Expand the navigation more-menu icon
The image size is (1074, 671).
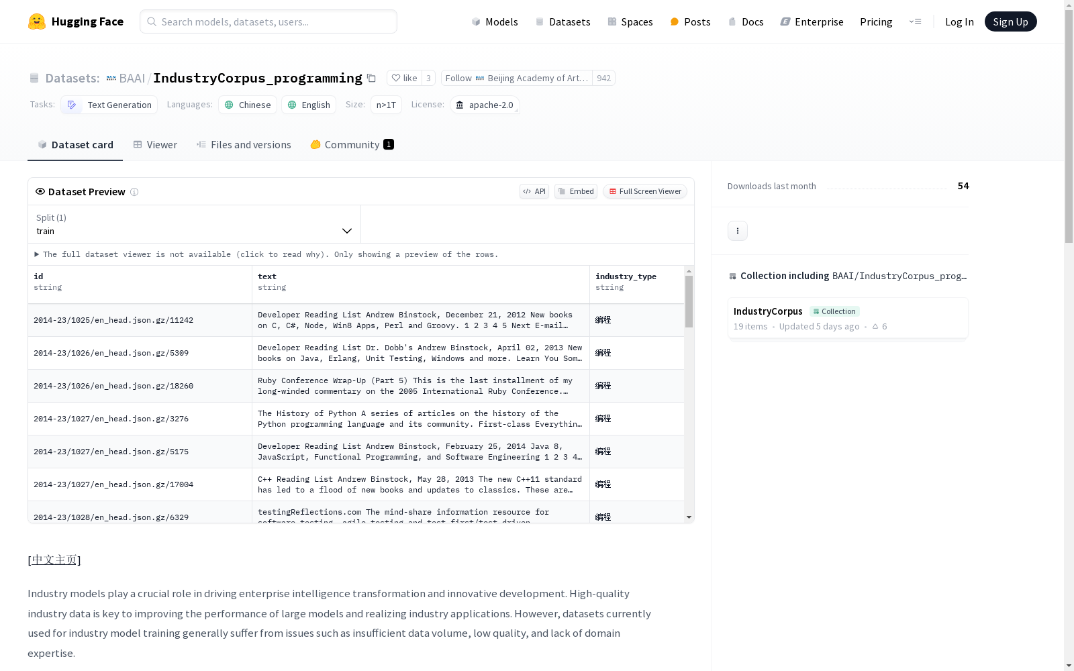tap(915, 21)
